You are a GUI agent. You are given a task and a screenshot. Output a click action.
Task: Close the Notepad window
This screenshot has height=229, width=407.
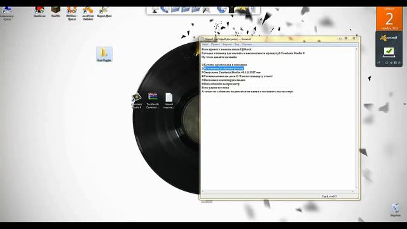click(354, 38)
